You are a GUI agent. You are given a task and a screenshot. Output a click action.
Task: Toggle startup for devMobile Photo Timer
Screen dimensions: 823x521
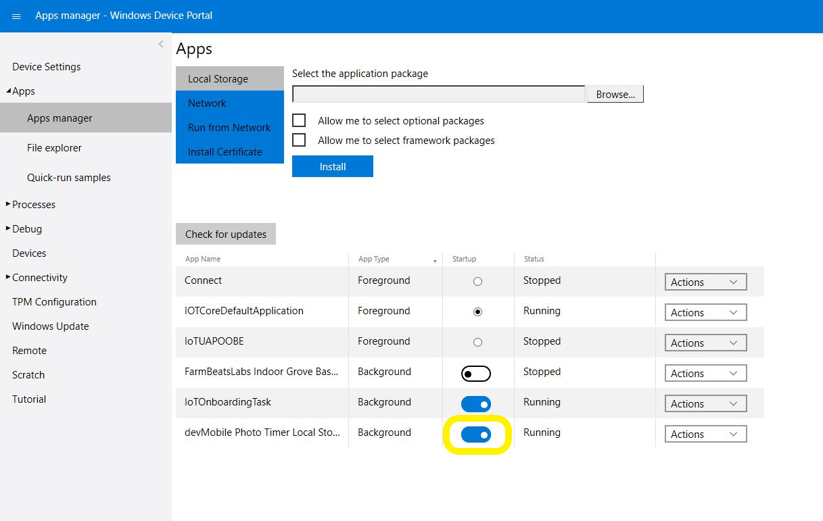coord(476,435)
